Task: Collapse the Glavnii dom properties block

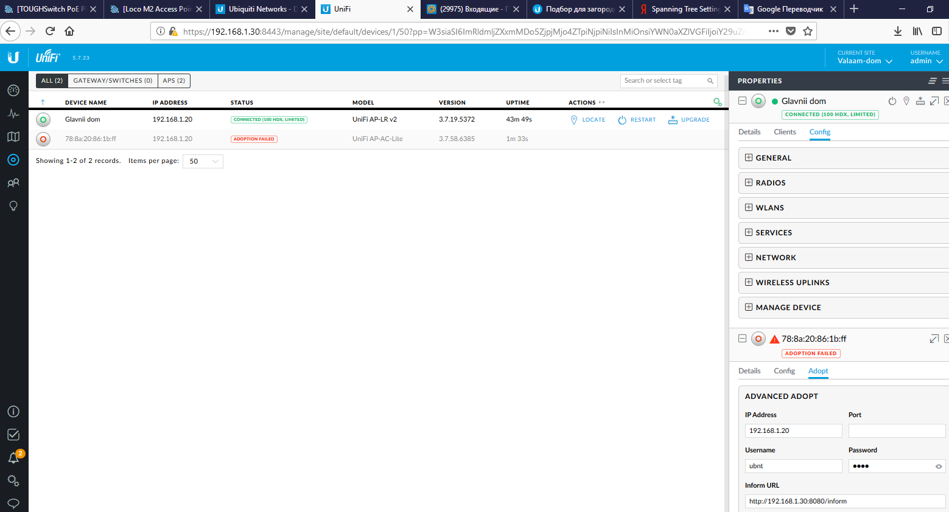Action: (x=743, y=101)
